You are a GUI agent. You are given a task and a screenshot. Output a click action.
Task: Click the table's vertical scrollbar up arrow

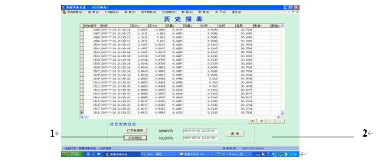click(x=283, y=26)
